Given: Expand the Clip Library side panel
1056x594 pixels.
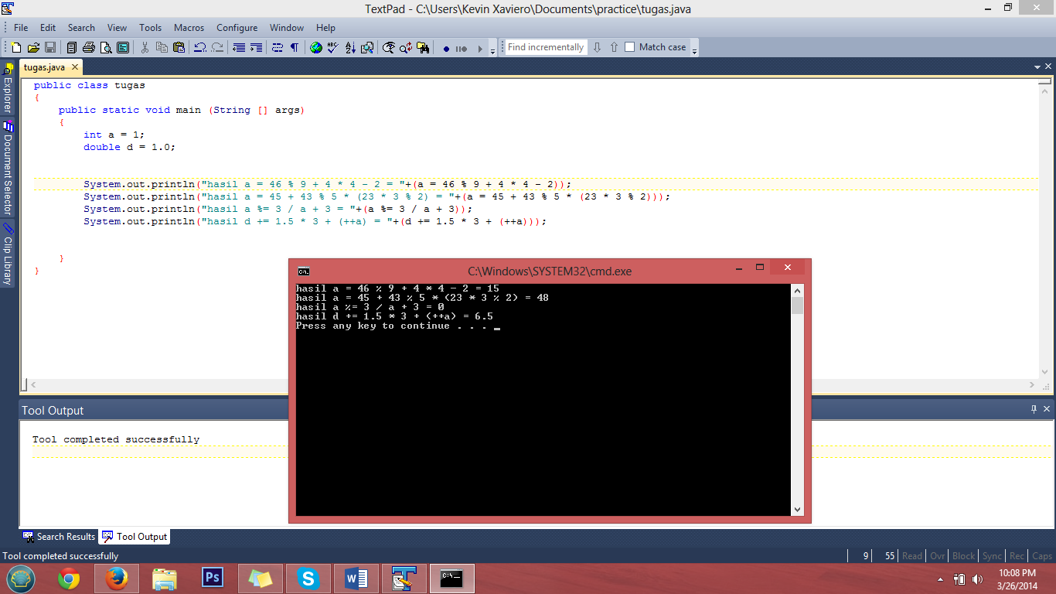Looking at the screenshot, I should tap(8, 254).
